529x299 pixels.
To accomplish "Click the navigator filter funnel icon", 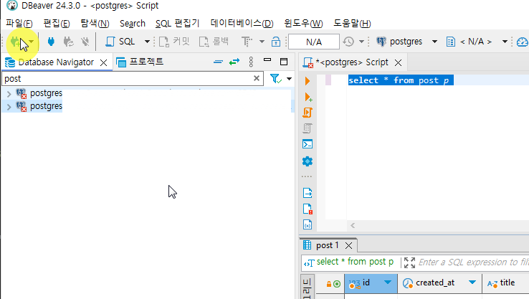I will (276, 79).
